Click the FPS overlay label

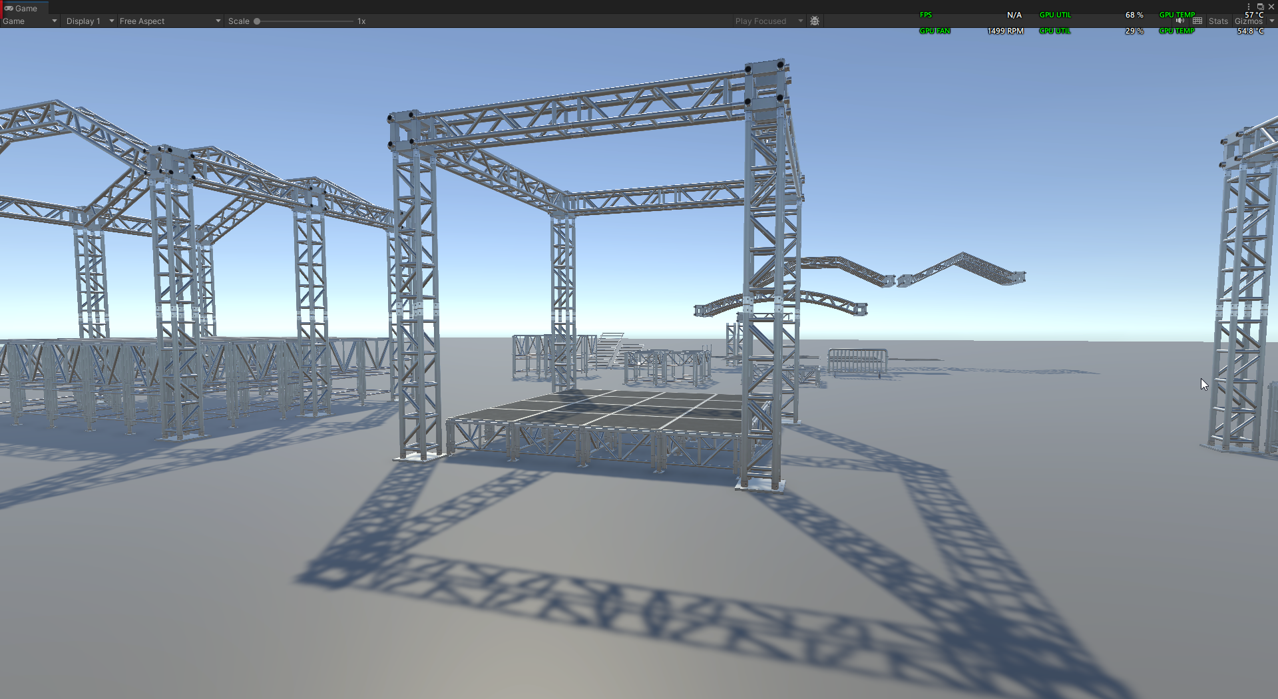[926, 15]
